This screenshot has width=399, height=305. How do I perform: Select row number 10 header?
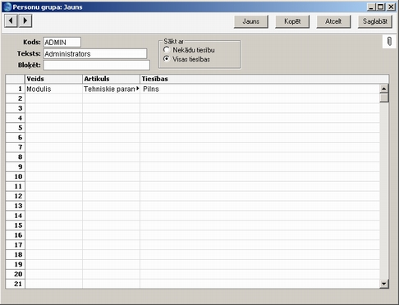(16, 176)
